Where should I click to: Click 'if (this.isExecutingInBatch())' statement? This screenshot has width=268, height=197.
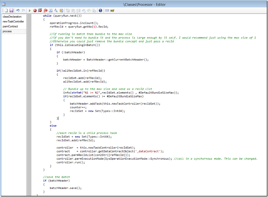tap(75, 45)
